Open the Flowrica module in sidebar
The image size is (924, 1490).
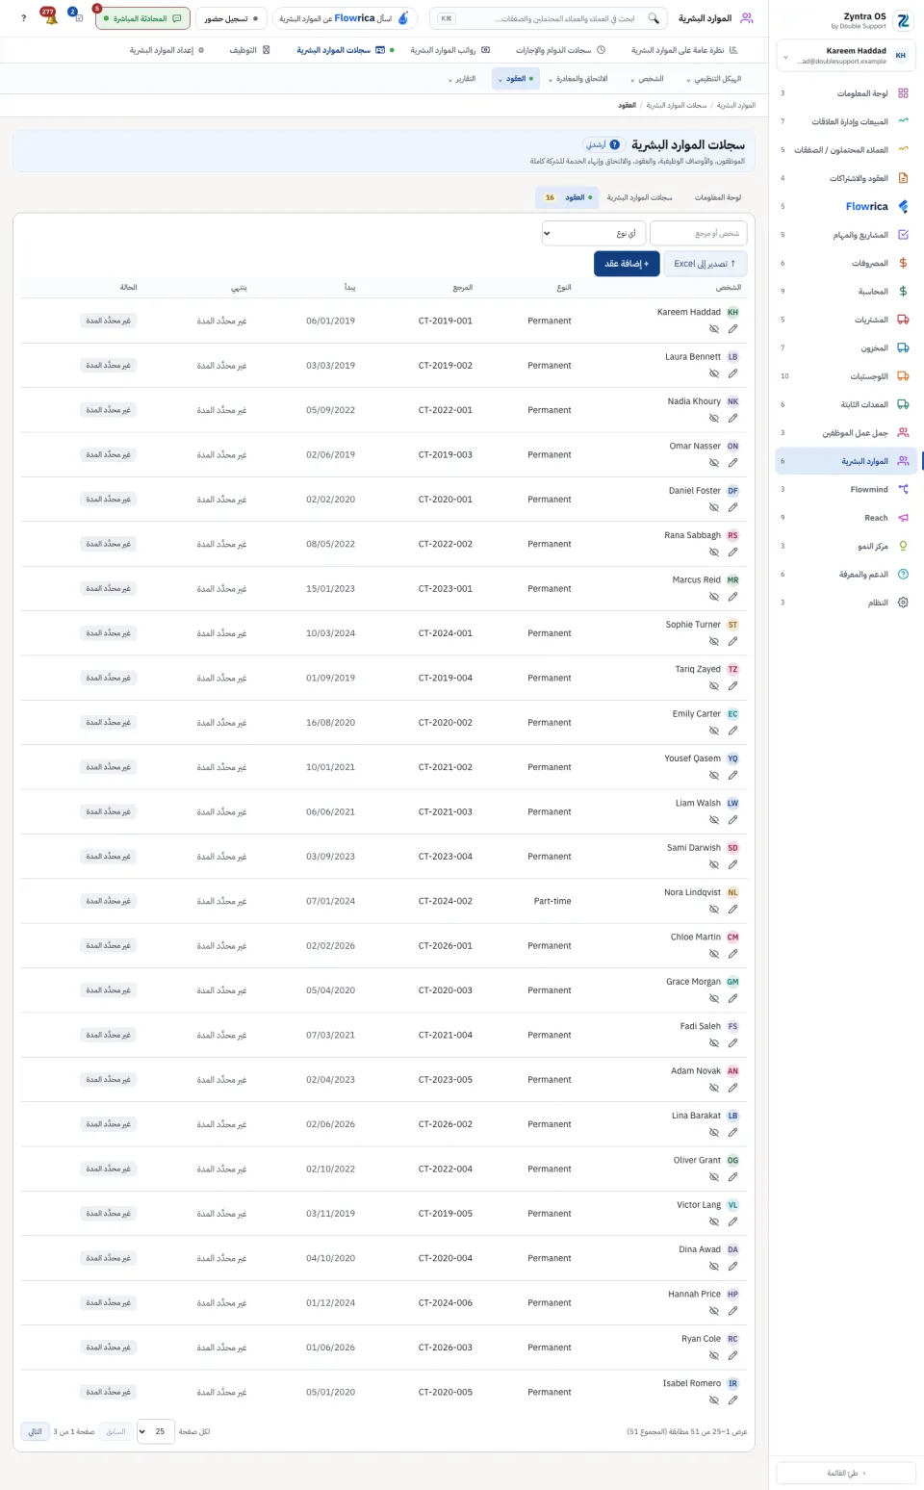pos(846,206)
